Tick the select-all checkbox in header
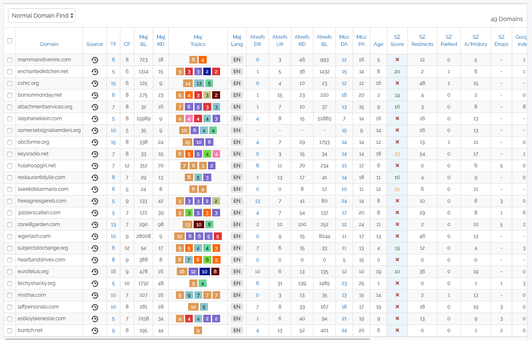The image size is (532, 340). 10,41
